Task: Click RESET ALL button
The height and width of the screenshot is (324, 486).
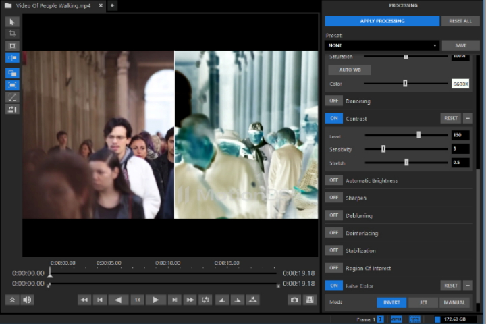Action: pyautogui.click(x=460, y=21)
